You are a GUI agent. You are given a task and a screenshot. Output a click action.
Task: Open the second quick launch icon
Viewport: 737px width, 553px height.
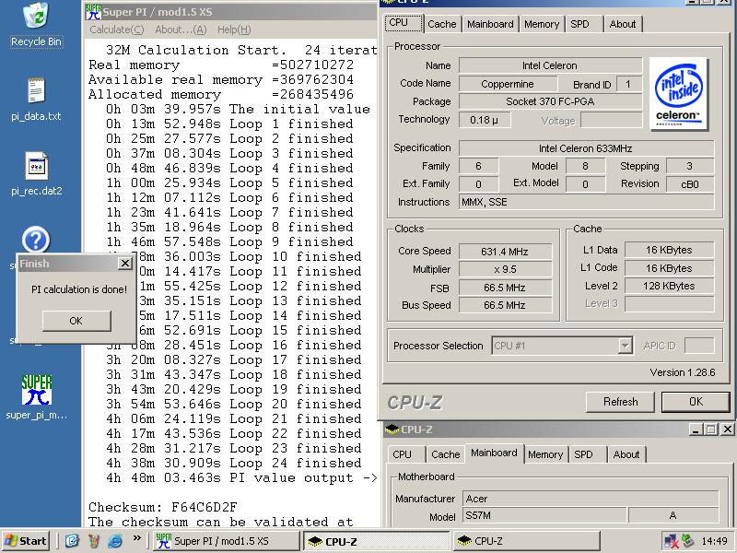(94, 541)
